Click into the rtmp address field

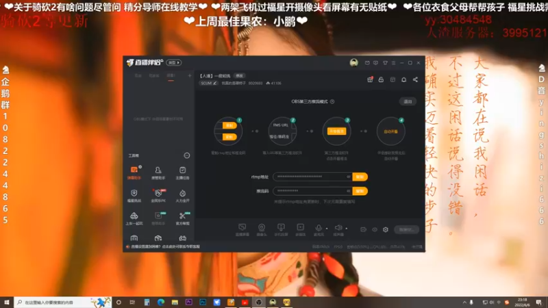(312, 177)
